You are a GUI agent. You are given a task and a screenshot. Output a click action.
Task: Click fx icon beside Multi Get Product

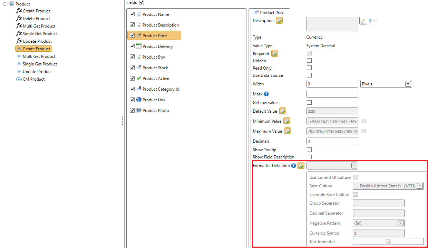pos(19,26)
